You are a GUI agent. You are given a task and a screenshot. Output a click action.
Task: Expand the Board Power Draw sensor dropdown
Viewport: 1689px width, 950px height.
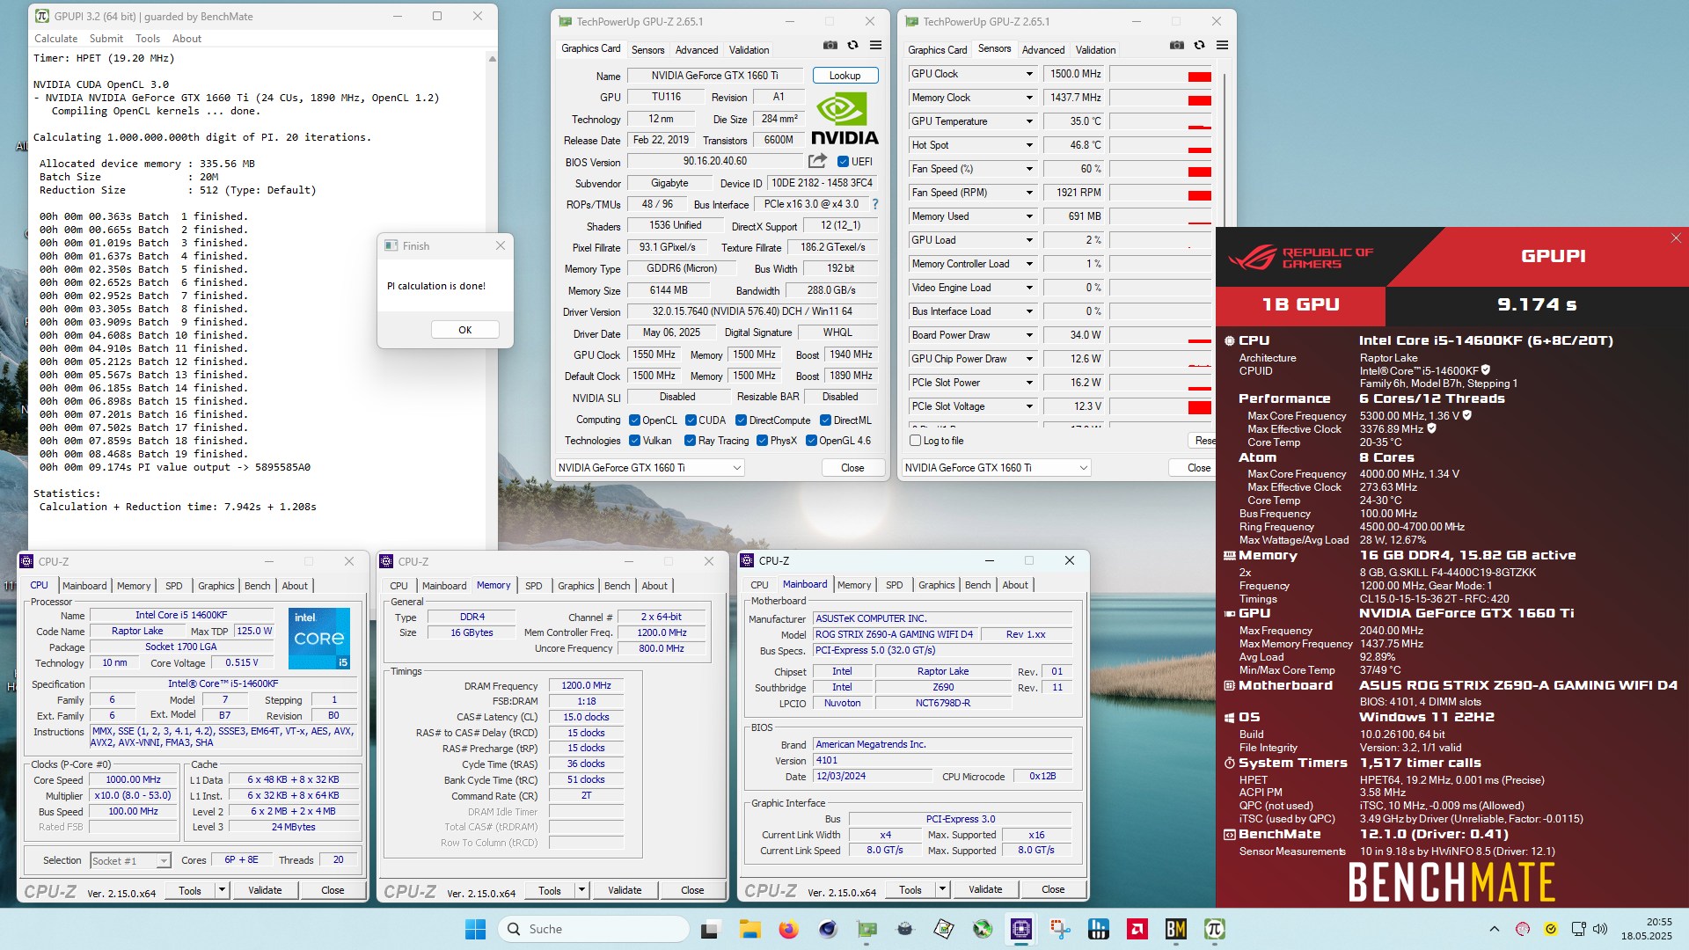[1028, 335]
